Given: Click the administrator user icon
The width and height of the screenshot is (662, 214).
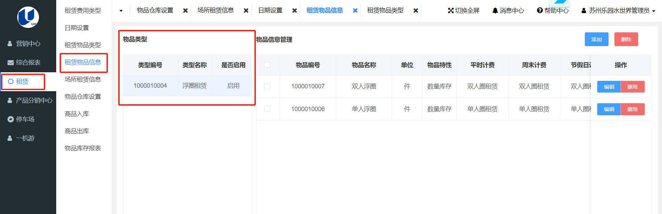Looking at the screenshot, I should [584, 11].
